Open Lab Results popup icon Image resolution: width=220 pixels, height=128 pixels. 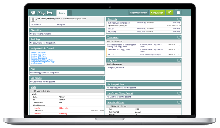pos(102,78)
